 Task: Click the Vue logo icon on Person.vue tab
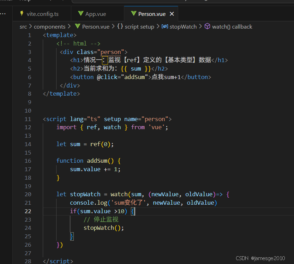[x=133, y=13]
